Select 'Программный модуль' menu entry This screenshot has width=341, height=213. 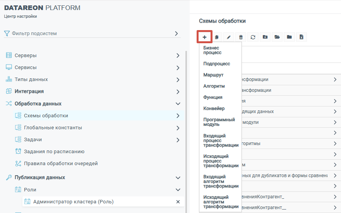(219, 122)
